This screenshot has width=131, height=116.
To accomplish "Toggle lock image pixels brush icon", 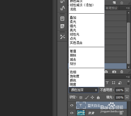I will (x=87, y=97).
